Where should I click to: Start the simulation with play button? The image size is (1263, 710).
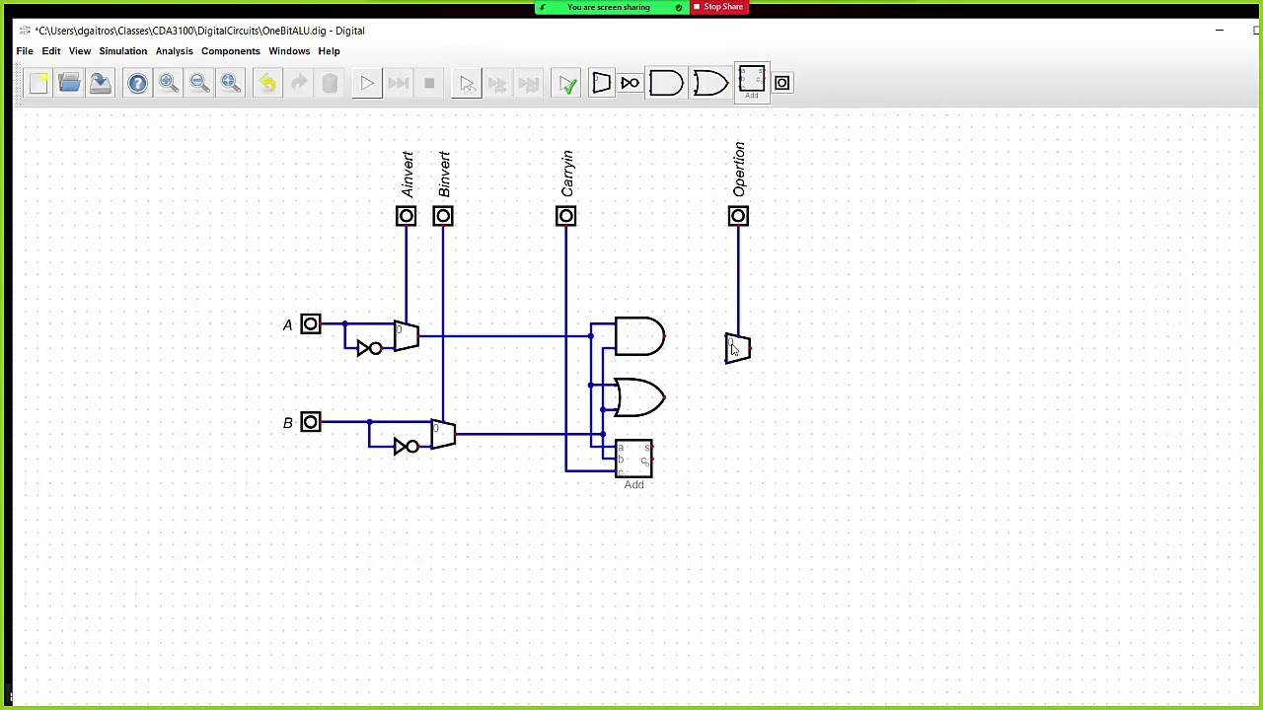367,84
